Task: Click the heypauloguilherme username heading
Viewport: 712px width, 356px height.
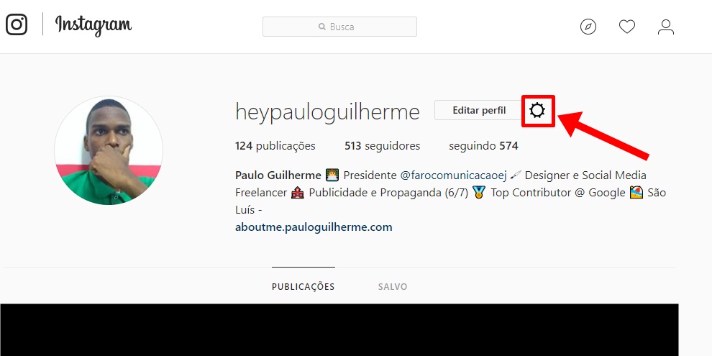Action: (x=327, y=111)
